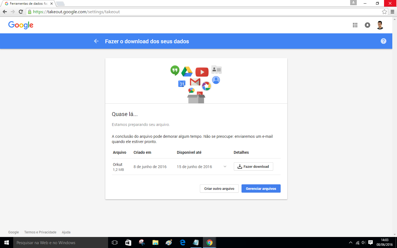Click the Calendar 31 icon in illustration

[182, 84]
